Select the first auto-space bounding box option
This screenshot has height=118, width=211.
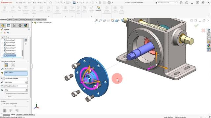(4, 110)
